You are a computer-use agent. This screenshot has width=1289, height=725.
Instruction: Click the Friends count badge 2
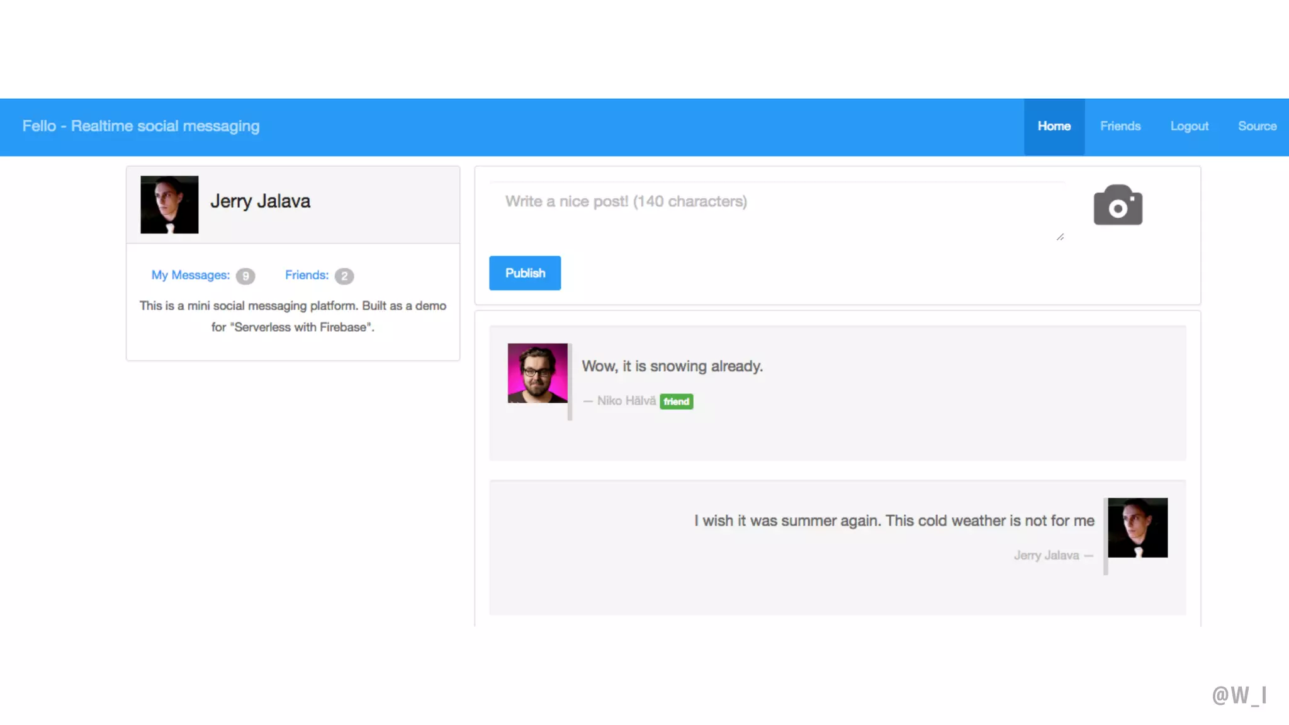[x=344, y=276]
